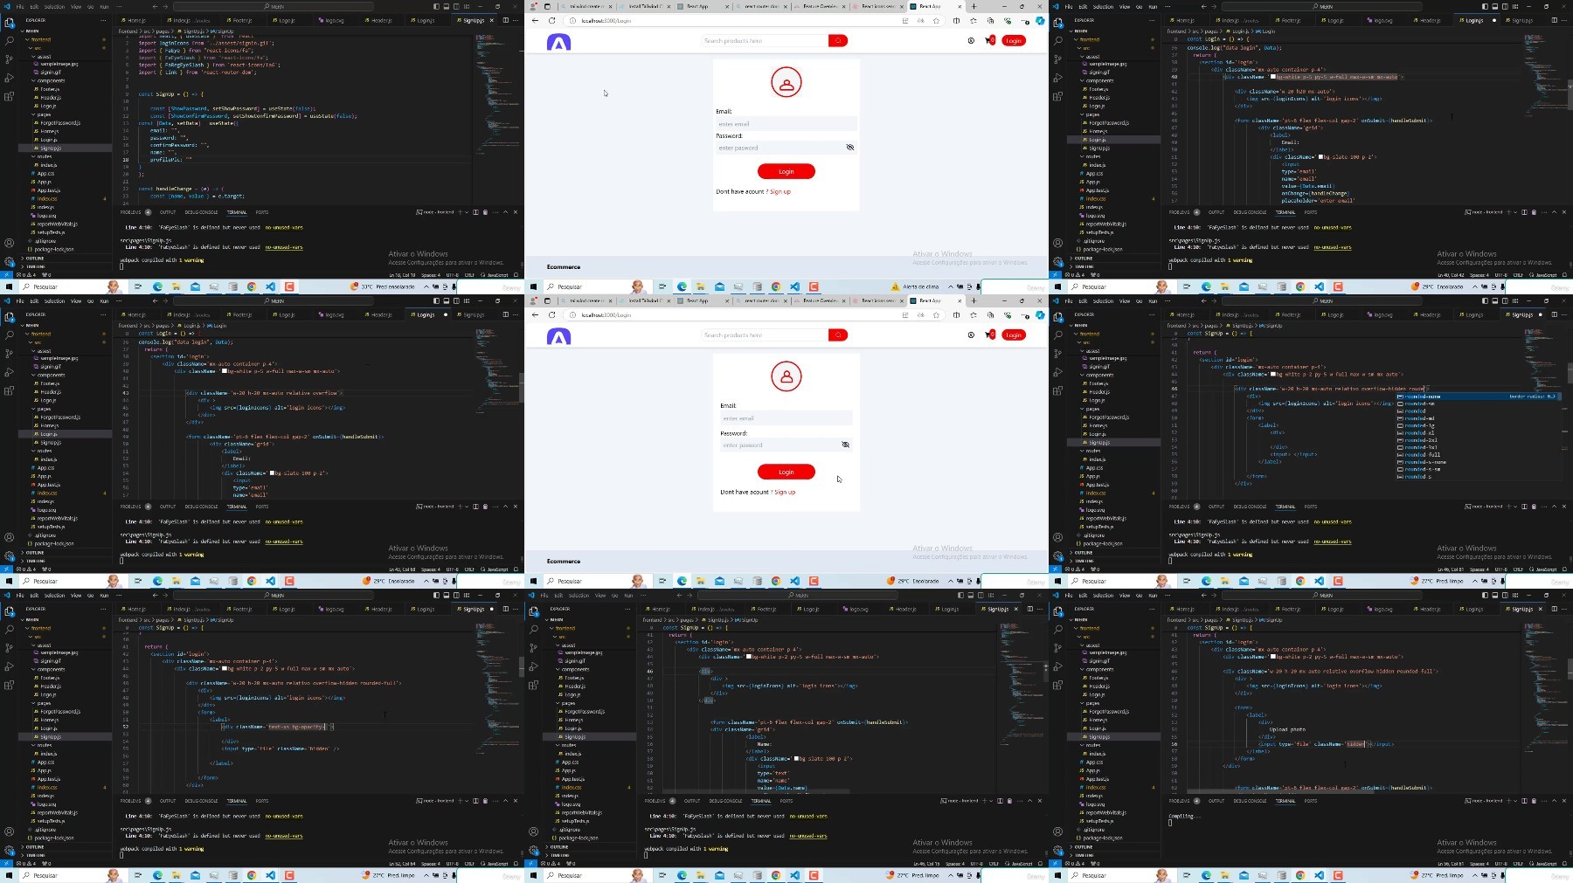Image resolution: width=1573 pixels, height=883 pixels.
Task: Click Explorer files icon in bottom-left VS Code
Action: [9, 611]
